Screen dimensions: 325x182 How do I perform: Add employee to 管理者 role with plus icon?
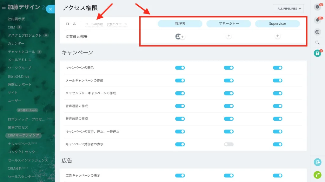182,37
